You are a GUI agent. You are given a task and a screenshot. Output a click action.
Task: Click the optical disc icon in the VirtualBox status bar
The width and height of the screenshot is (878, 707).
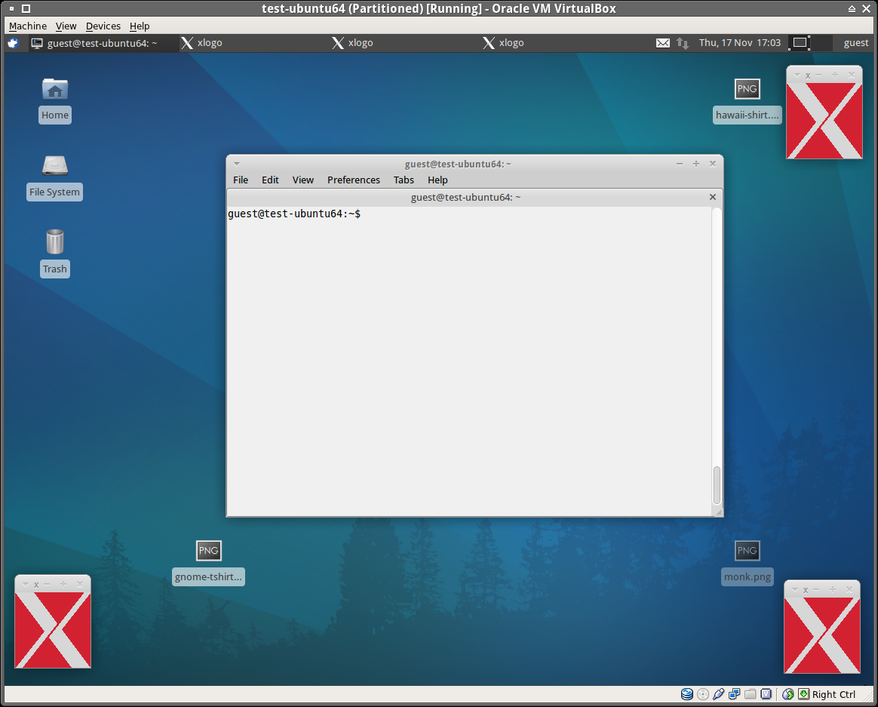click(x=703, y=694)
